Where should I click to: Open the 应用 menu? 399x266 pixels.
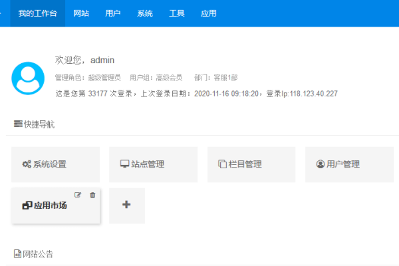[208, 13]
